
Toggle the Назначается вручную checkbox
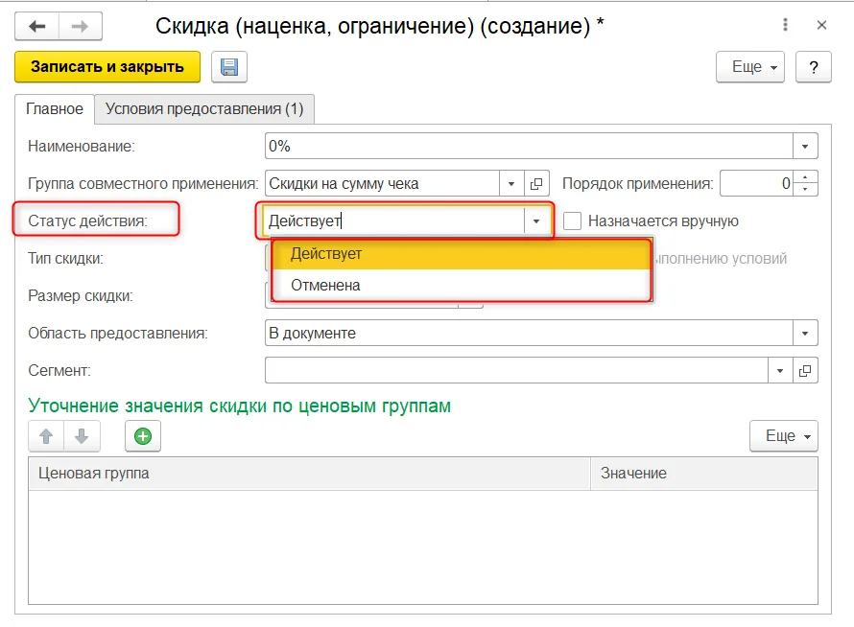pyautogui.click(x=572, y=221)
